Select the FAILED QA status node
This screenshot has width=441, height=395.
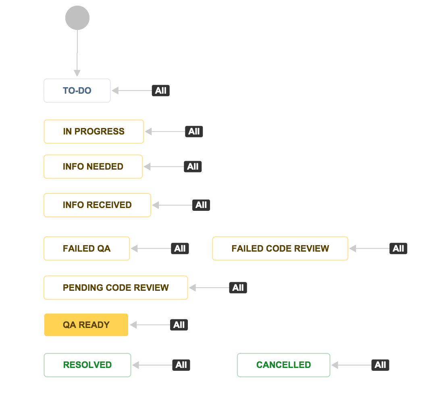pos(87,248)
